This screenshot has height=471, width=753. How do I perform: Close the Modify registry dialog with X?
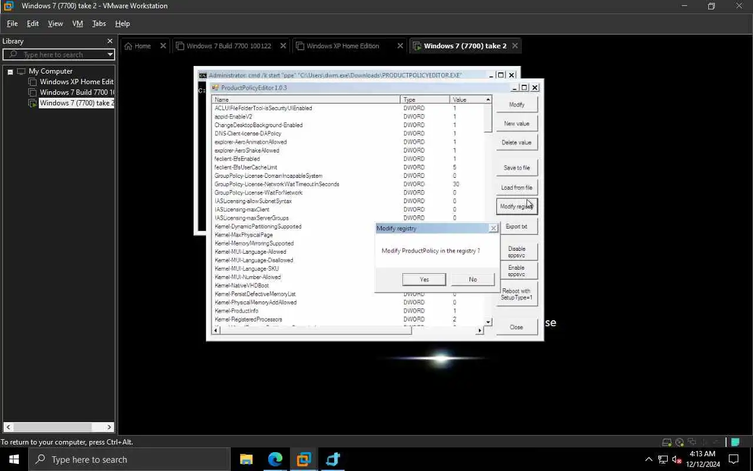[494, 228]
